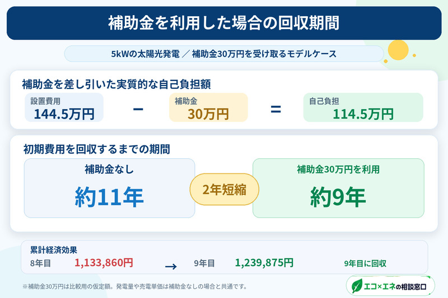The height and width of the screenshot is (298, 448).
Task: Click the 114.5万円 value
Action: (363, 114)
